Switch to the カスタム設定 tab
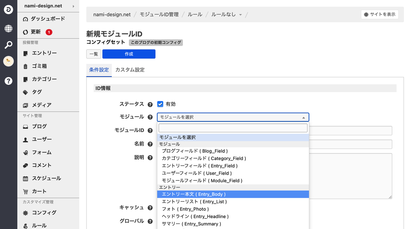Image resolution: width=411 pixels, height=229 pixels. coord(130,70)
